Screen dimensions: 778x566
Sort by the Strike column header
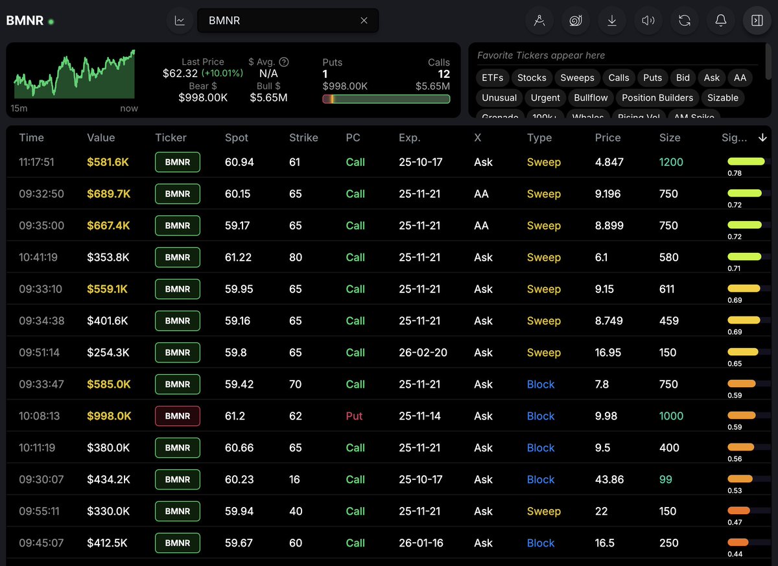pyautogui.click(x=303, y=137)
